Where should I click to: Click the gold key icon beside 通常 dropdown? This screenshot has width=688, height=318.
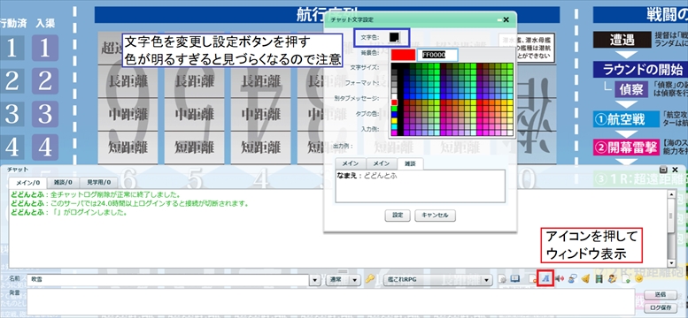[369, 279]
